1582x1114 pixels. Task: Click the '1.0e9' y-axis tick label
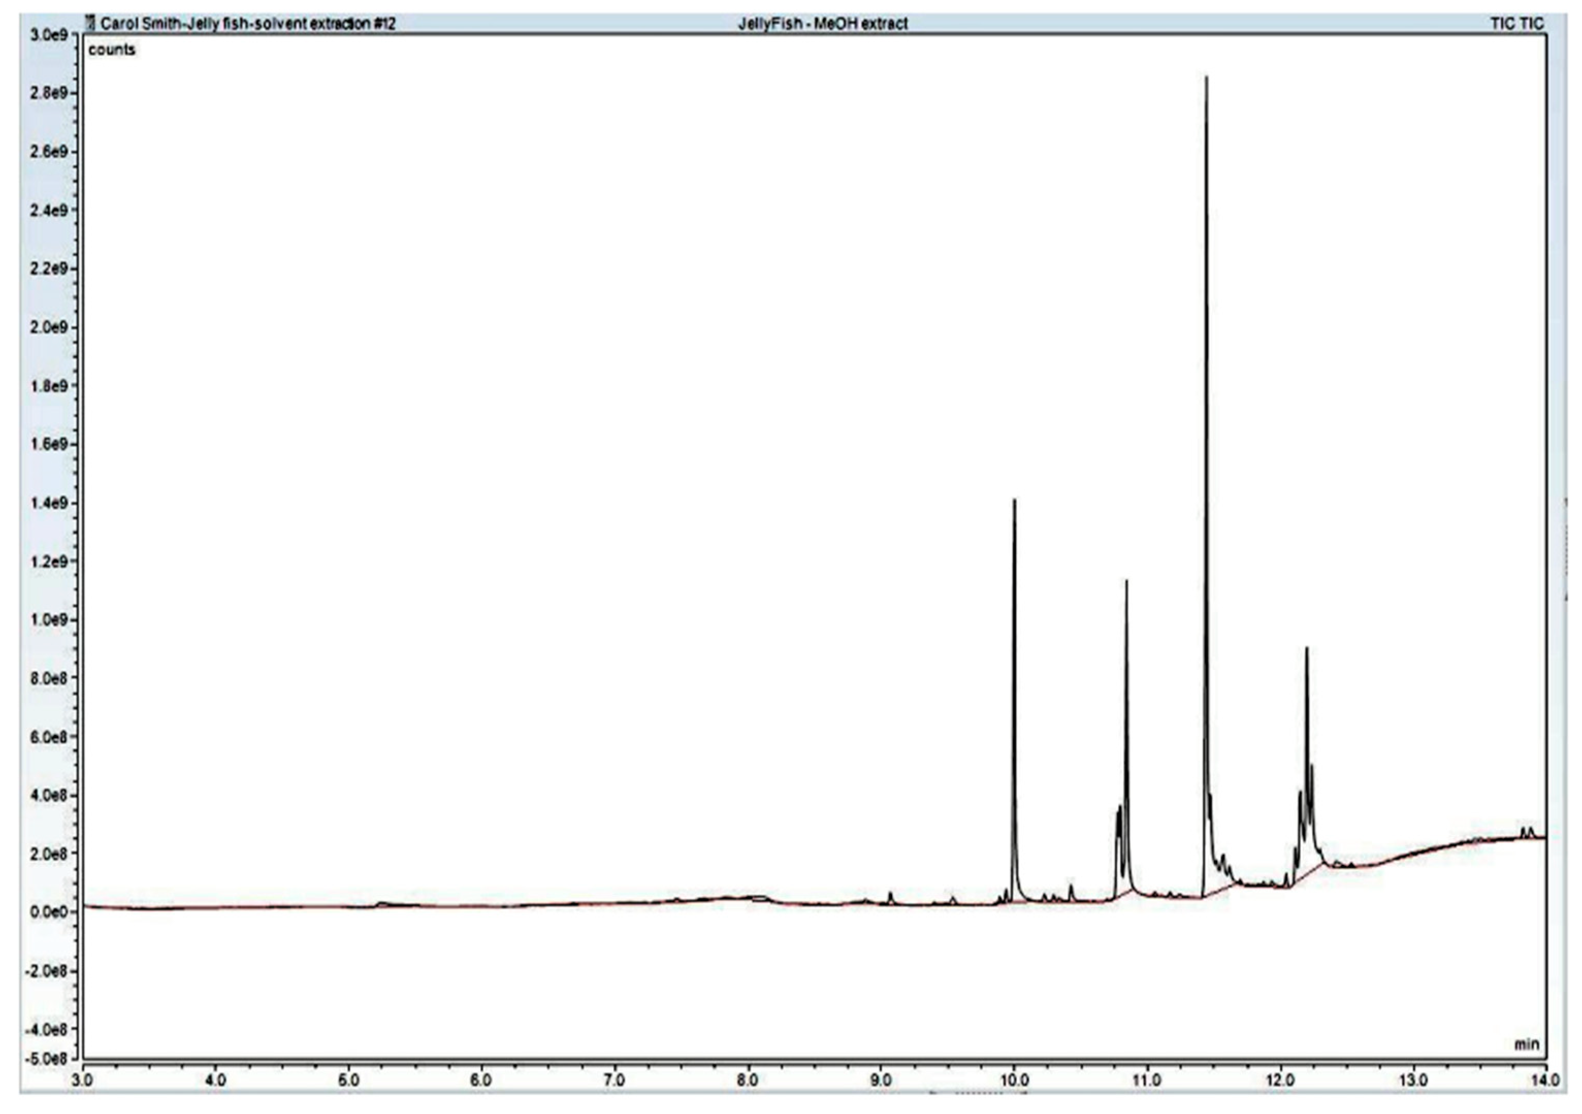tap(50, 620)
